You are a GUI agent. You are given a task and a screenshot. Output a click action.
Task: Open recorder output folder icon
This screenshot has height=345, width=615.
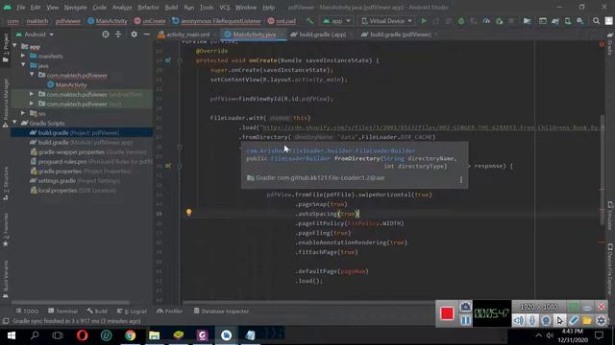(x=587, y=321)
